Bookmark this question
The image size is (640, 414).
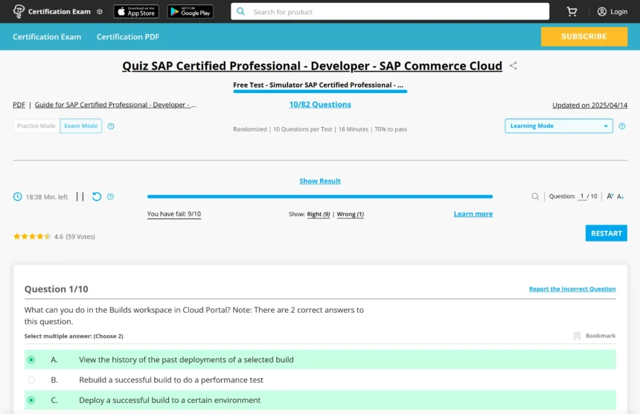595,336
